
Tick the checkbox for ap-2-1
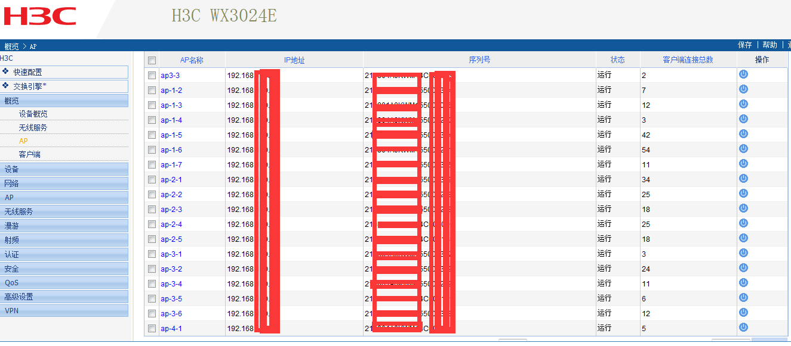[152, 180]
